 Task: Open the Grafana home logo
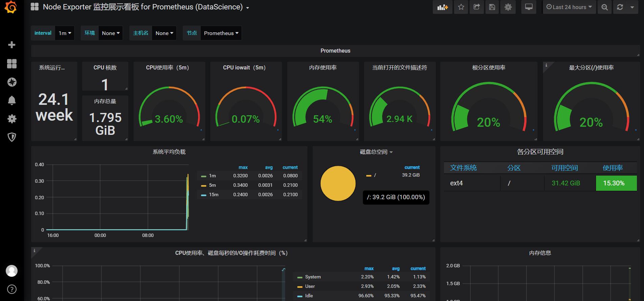pyautogui.click(x=11, y=7)
